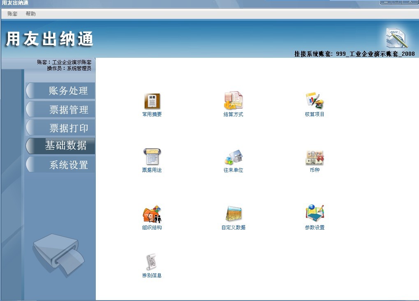Click the 组织结构 text label
Image resolution: width=419 pixels, height=301 pixels.
pyautogui.click(x=152, y=228)
